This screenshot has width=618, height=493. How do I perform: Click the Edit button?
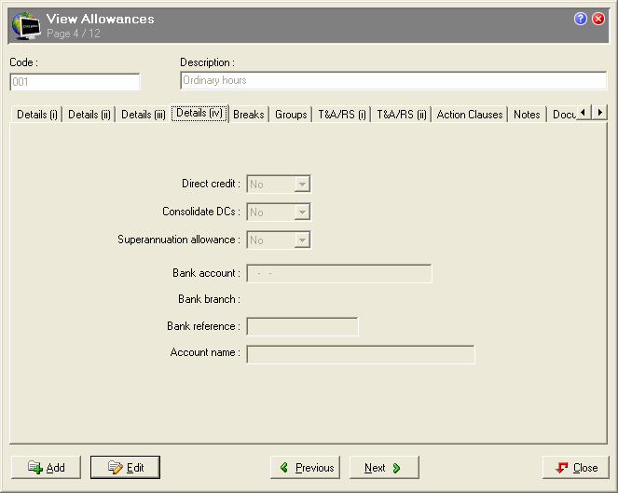click(125, 468)
